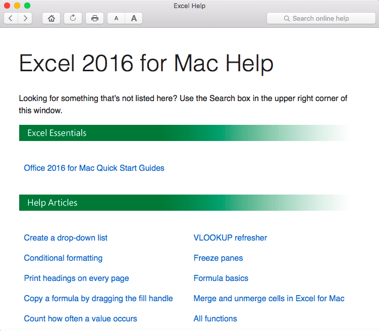The width and height of the screenshot is (379, 331).
Task: Open the Freeze panes help article
Action: tap(218, 258)
